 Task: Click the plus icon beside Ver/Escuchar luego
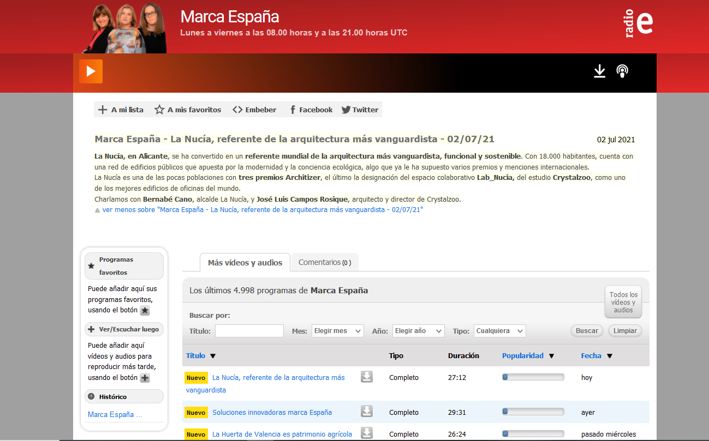tap(91, 329)
